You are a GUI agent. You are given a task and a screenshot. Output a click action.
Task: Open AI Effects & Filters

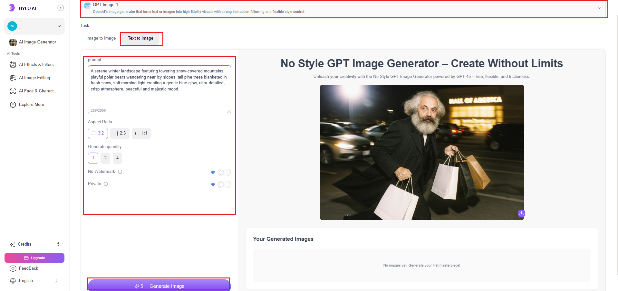tap(36, 64)
